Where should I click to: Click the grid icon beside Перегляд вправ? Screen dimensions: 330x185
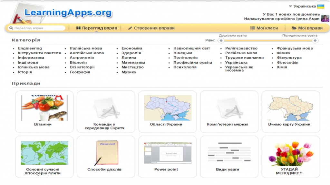(x=78, y=28)
